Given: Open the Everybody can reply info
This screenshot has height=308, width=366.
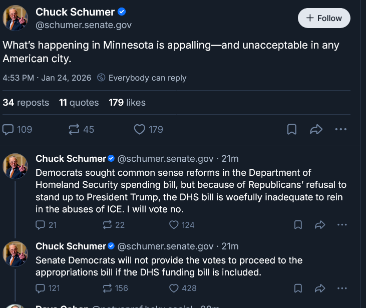Looking at the screenshot, I should (142, 78).
